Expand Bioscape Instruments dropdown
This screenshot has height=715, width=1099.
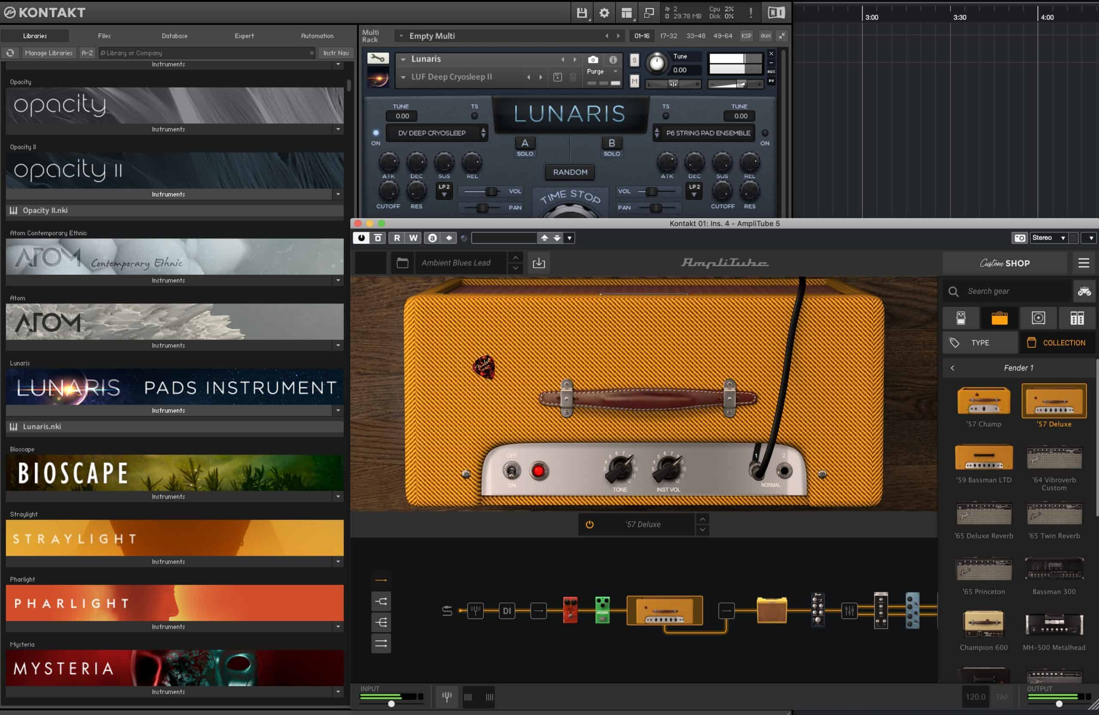coord(338,497)
